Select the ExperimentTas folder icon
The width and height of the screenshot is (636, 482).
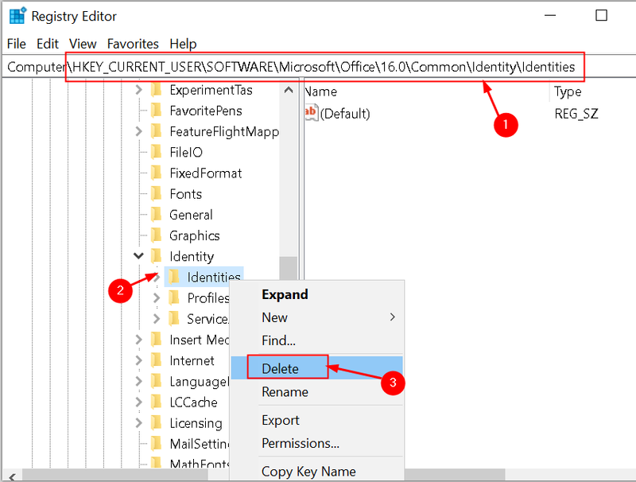click(156, 90)
